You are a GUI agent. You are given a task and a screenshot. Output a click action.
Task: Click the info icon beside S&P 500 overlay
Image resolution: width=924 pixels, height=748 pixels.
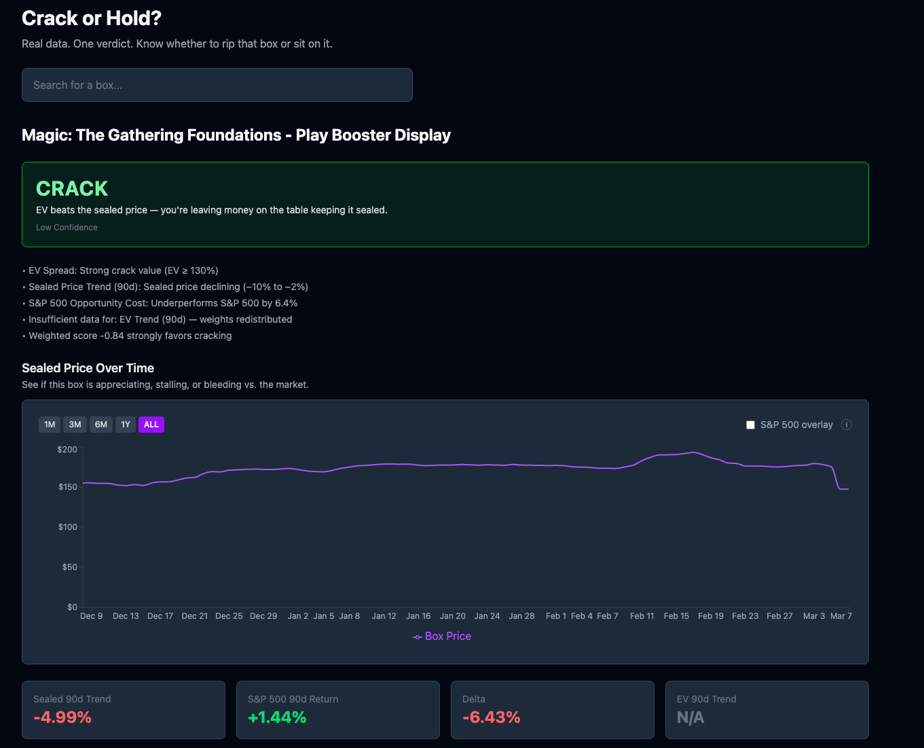pyautogui.click(x=847, y=425)
